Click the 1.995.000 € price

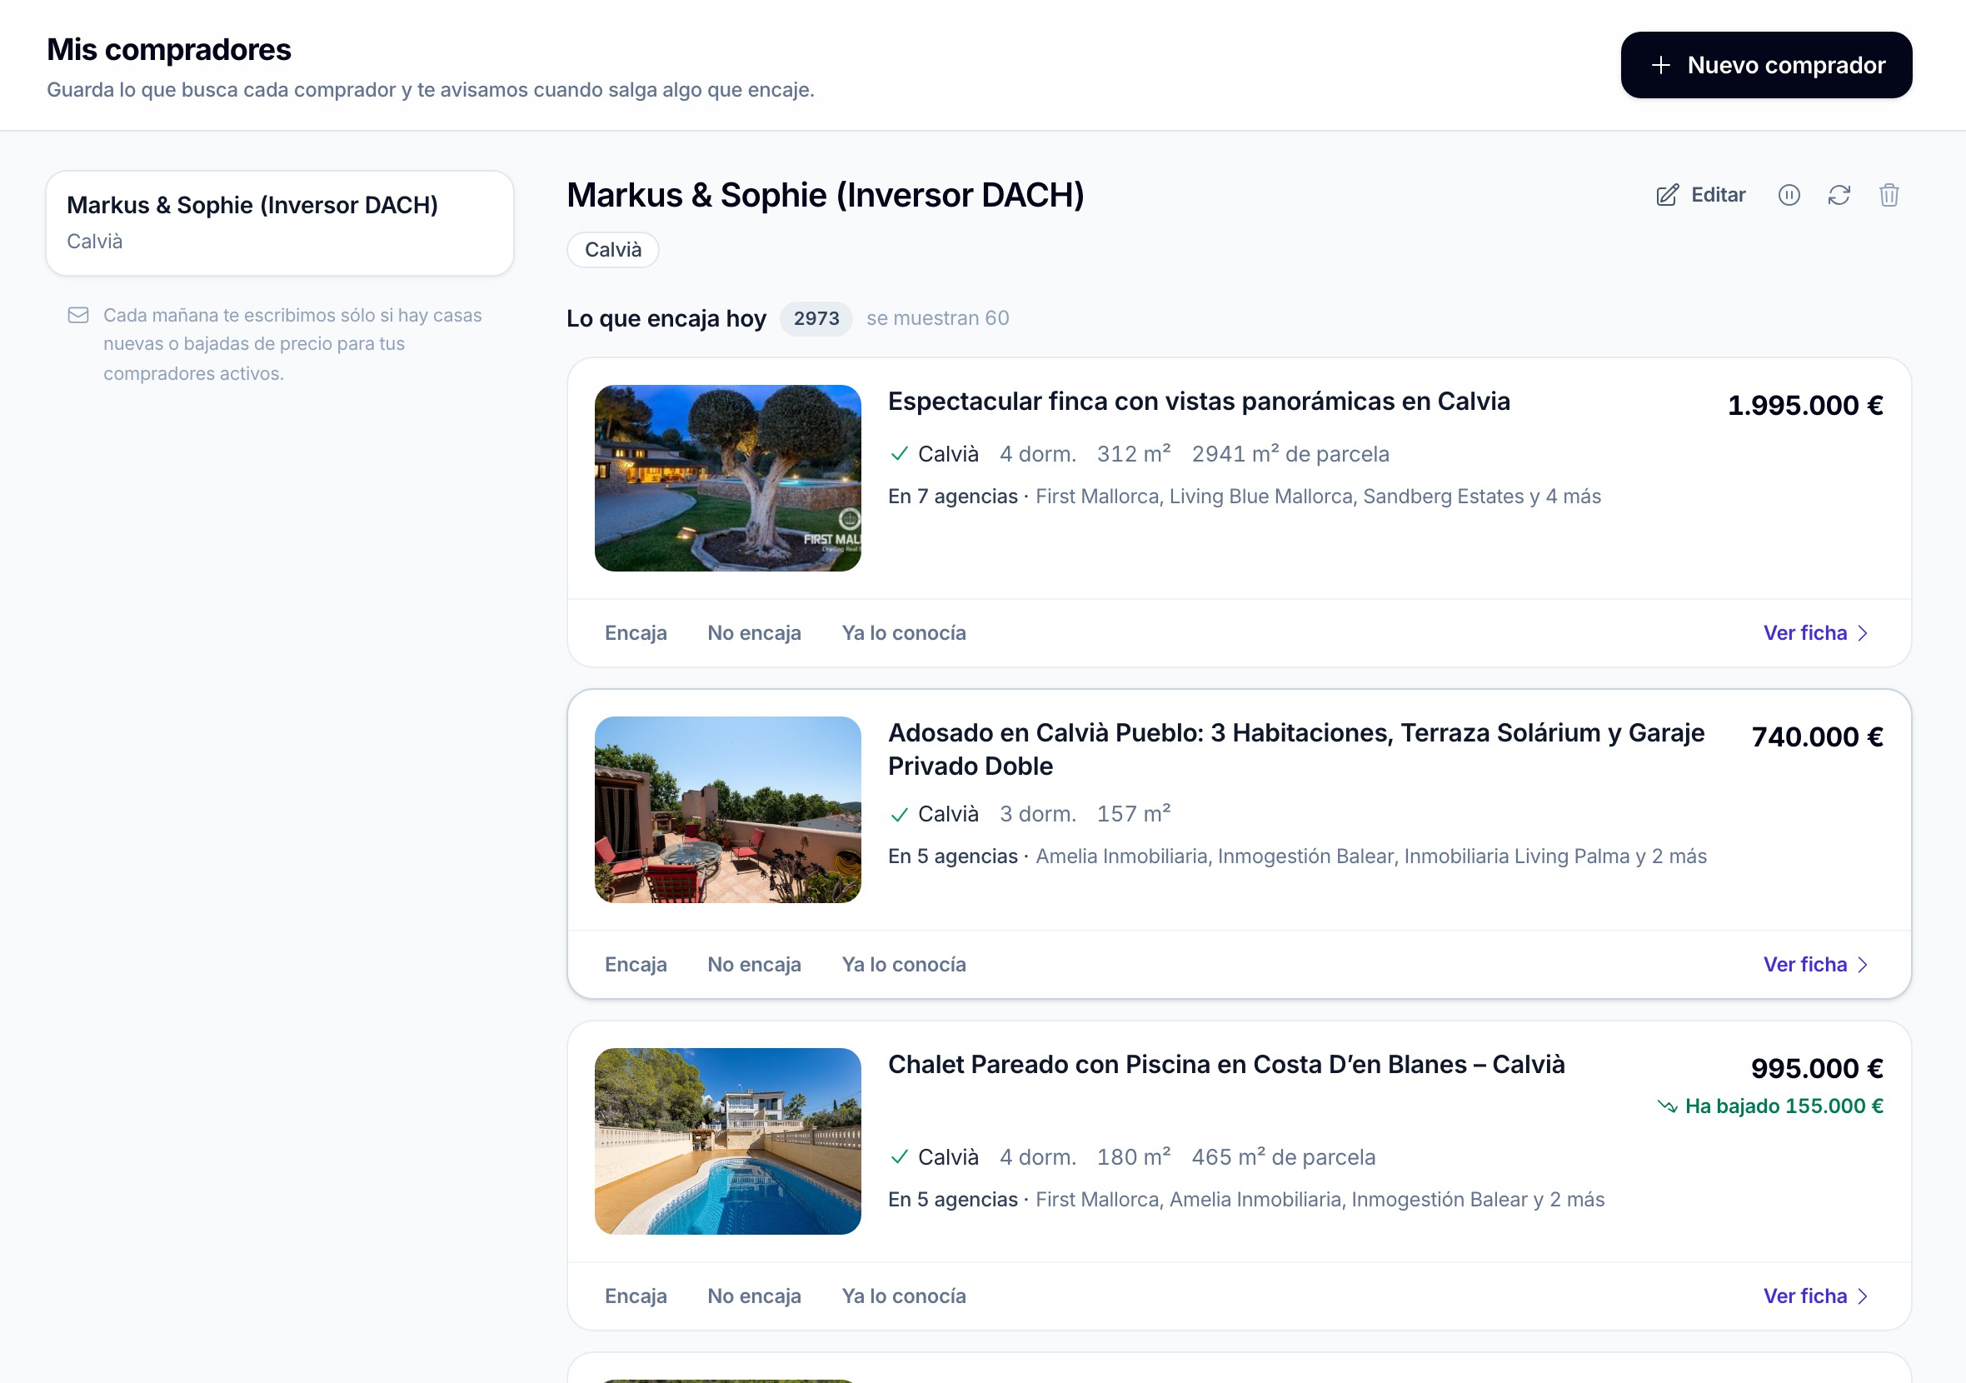1805,405
